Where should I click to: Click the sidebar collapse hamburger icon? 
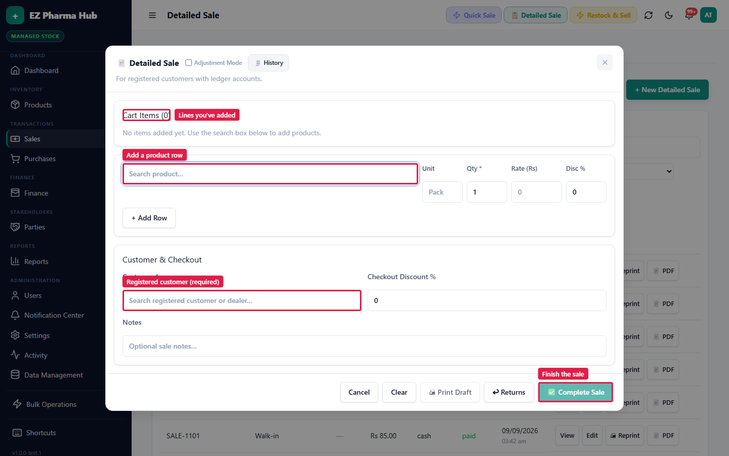click(x=152, y=15)
